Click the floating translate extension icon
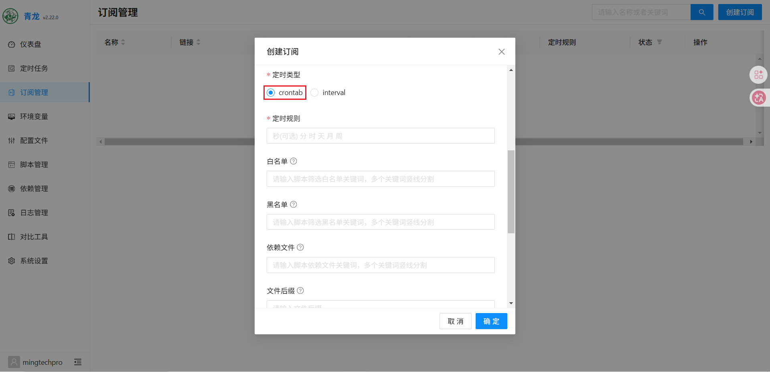The width and height of the screenshot is (770, 372). [758, 97]
